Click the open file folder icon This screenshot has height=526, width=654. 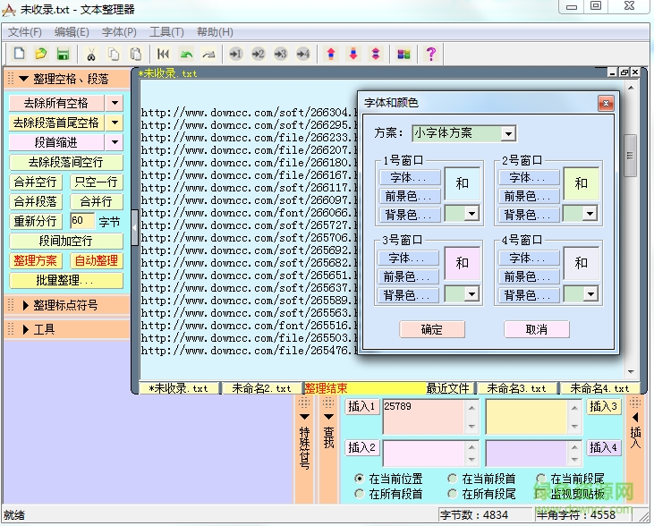pyautogui.click(x=40, y=54)
